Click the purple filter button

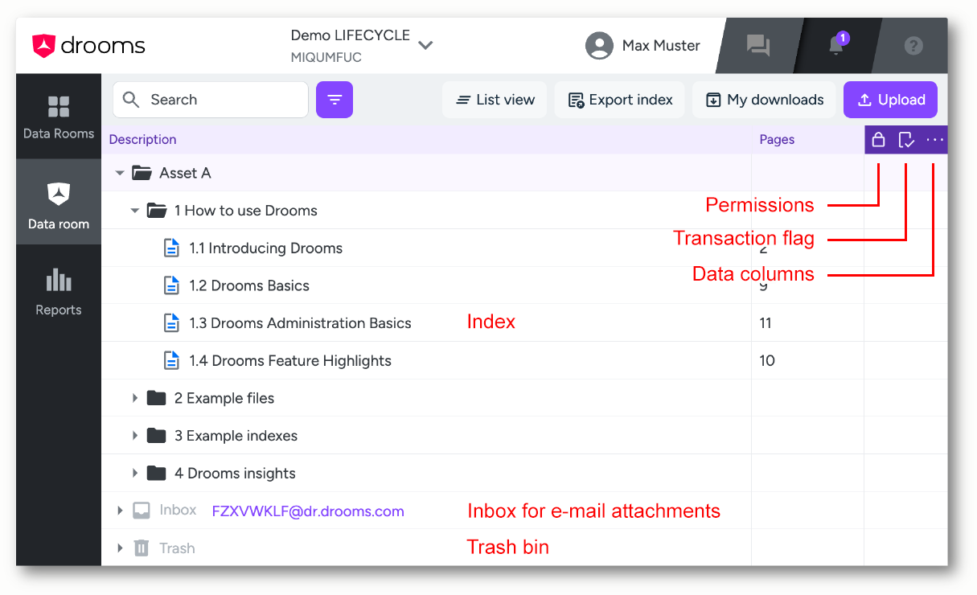pyautogui.click(x=335, y=100)
